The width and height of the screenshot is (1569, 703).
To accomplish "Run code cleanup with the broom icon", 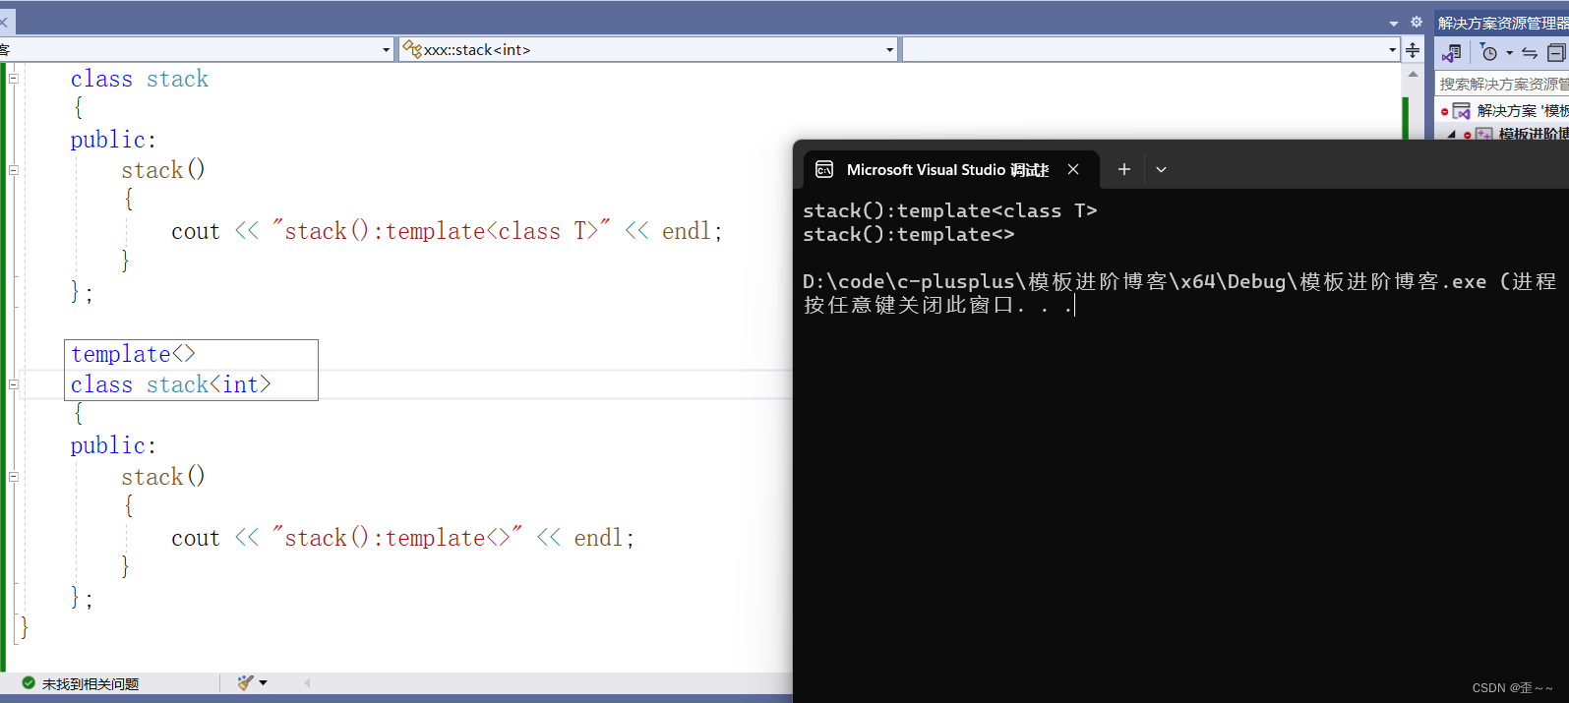I will pyautogui.click(x=246, y=682).
